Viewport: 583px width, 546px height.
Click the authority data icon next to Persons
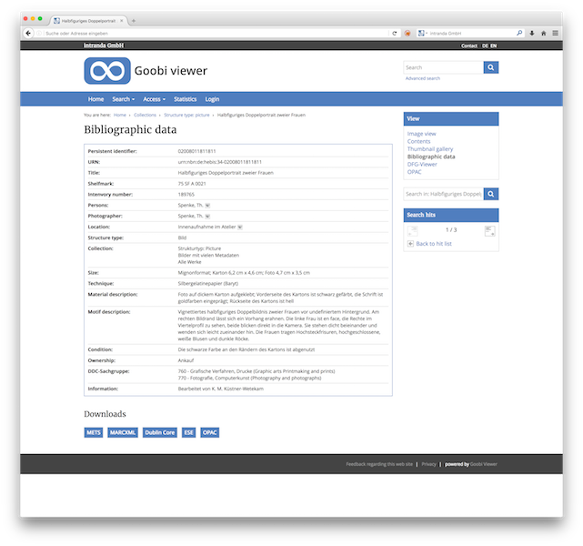coord(207,206)
